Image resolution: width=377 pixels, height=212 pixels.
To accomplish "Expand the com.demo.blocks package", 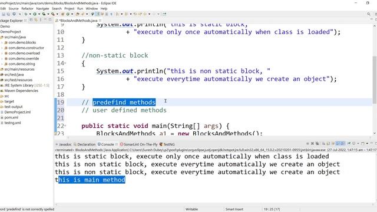I will tap(2, 42).
